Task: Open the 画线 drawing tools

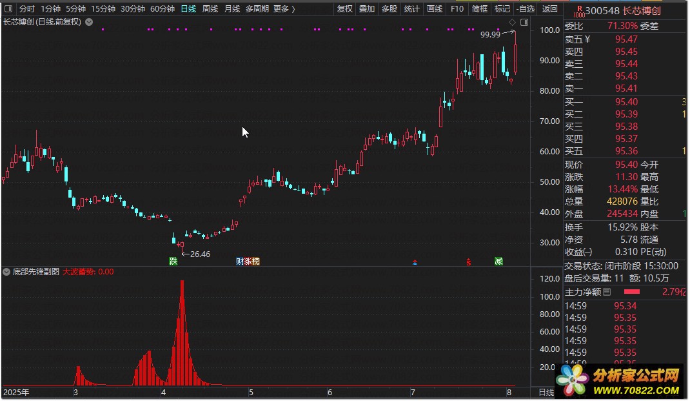Action: (x=435, y=9)
